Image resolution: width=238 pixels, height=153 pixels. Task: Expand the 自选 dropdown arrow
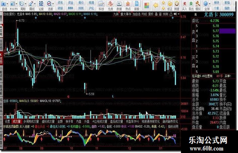point(7,4)
